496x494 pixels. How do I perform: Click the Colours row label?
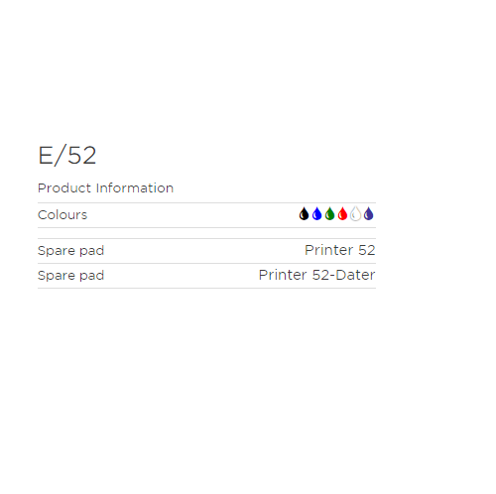click(62, 215)
